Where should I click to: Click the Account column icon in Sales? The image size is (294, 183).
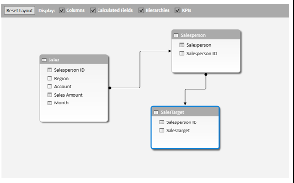point(49,86)
